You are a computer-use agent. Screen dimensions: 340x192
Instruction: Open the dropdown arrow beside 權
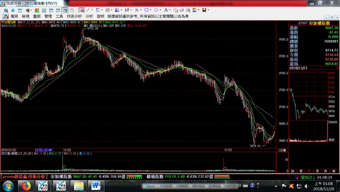coord(31,10)
